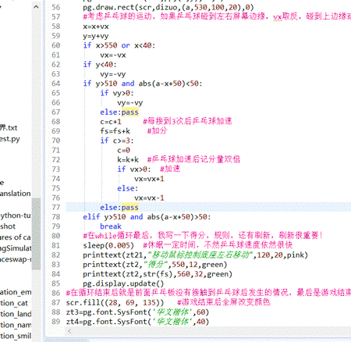351x342 pixels.
Task: Select the 'tion_smil' entry at the bottom
Action: [16, 336]
